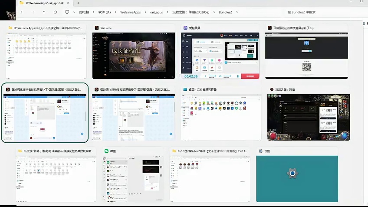Click the 在 Bundles2 中搜索 search box
This screenshot has width=368, height=207.
click(x=321, y=12)
